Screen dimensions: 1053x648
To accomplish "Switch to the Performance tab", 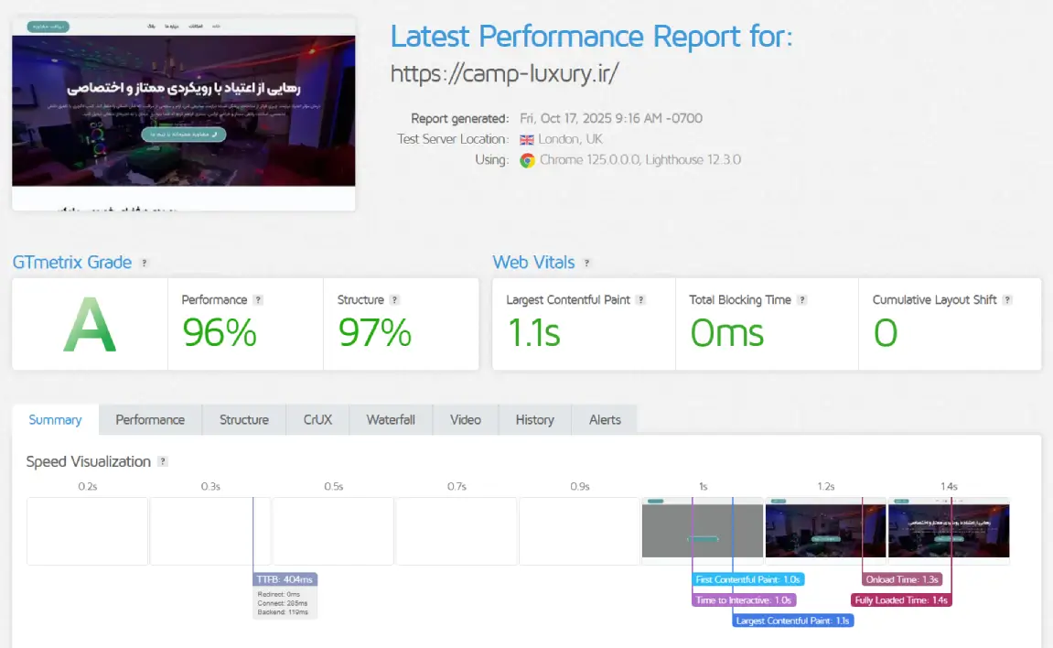I will click(150, 420).
